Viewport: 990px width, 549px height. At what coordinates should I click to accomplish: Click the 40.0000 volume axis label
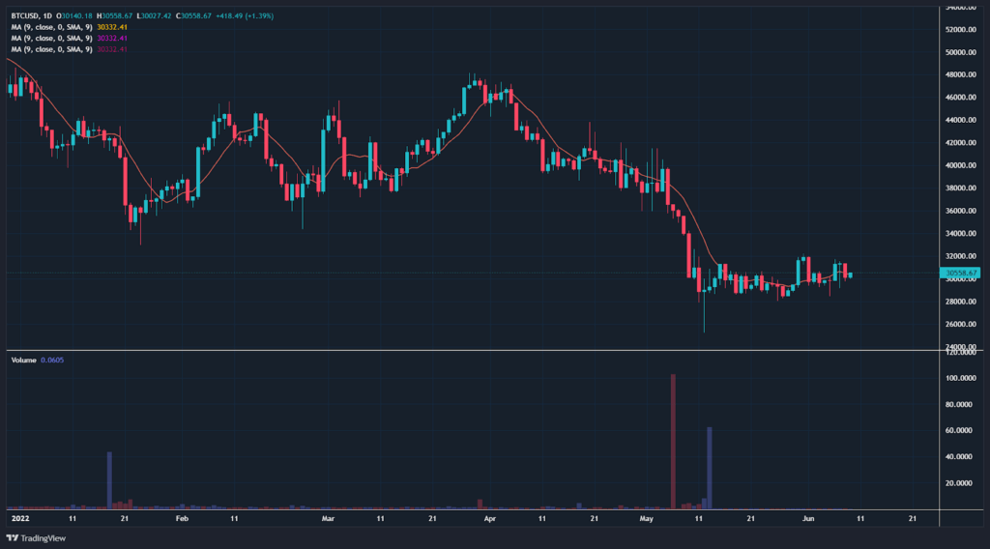coord(958,457)
